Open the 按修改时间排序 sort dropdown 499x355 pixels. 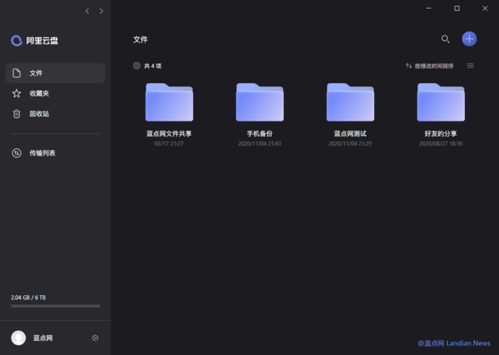click(429, 66)
